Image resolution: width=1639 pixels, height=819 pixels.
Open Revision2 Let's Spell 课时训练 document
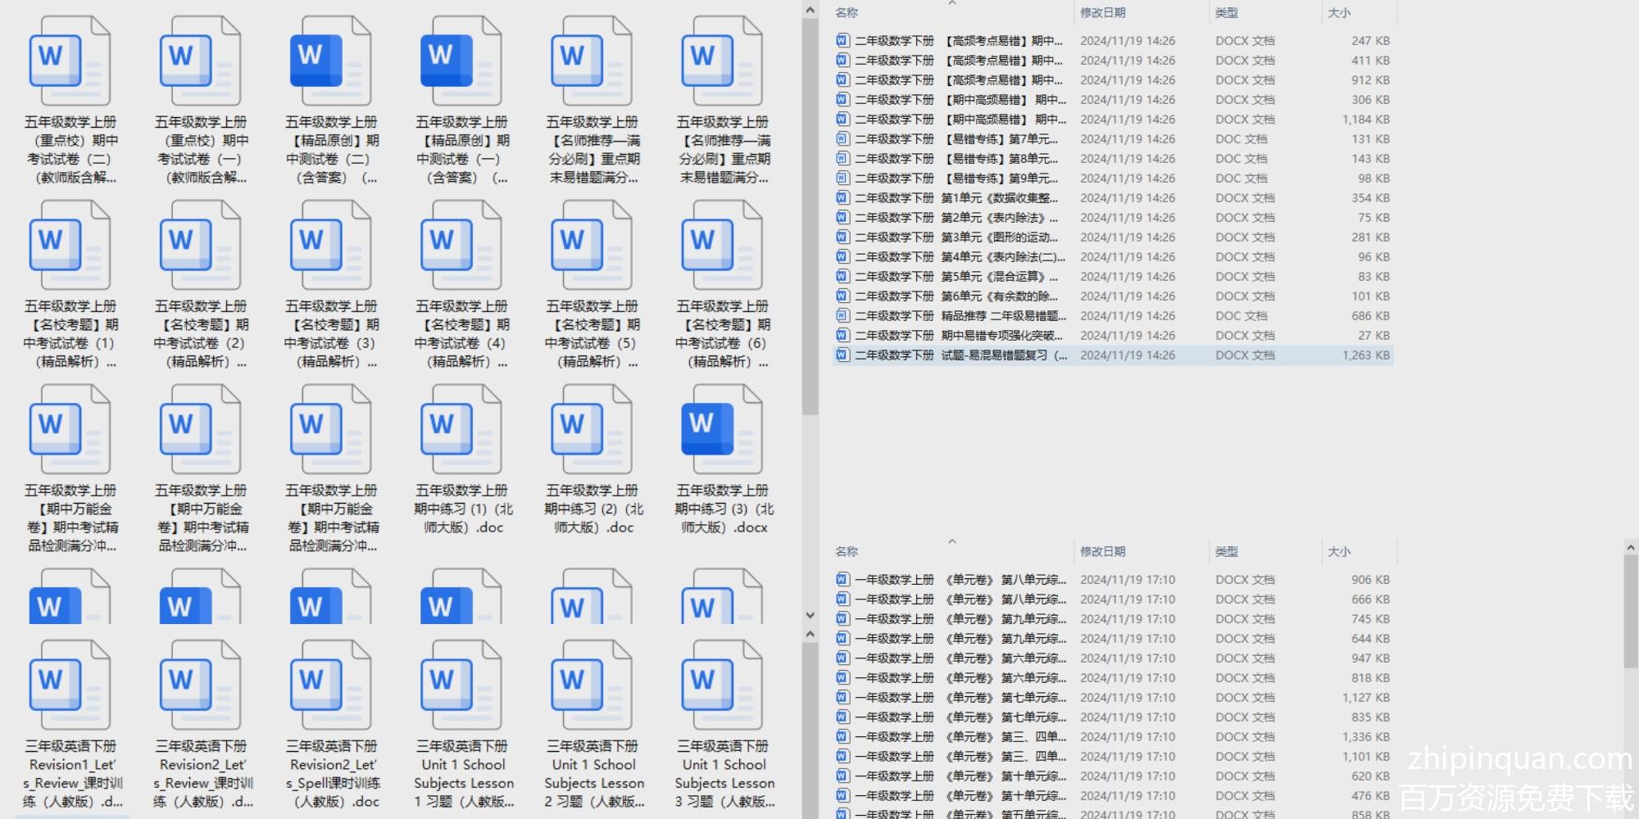(330, 685)
